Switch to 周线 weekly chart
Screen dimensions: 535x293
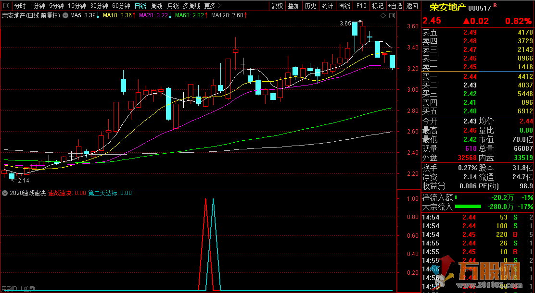point(157,6)
